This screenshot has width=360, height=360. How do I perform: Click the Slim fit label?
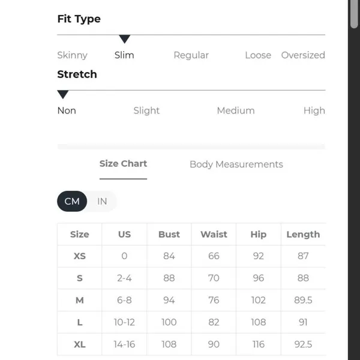point(124,55)
